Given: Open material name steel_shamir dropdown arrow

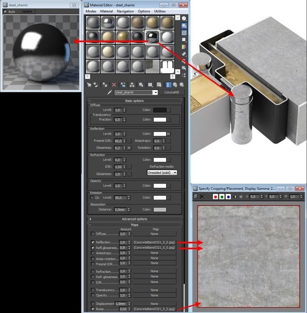Looking at the screenshot, I should pyautogui.click(x=155, y=92).
